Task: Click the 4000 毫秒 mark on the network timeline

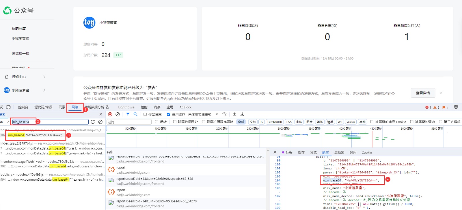Action: [345, 128]
